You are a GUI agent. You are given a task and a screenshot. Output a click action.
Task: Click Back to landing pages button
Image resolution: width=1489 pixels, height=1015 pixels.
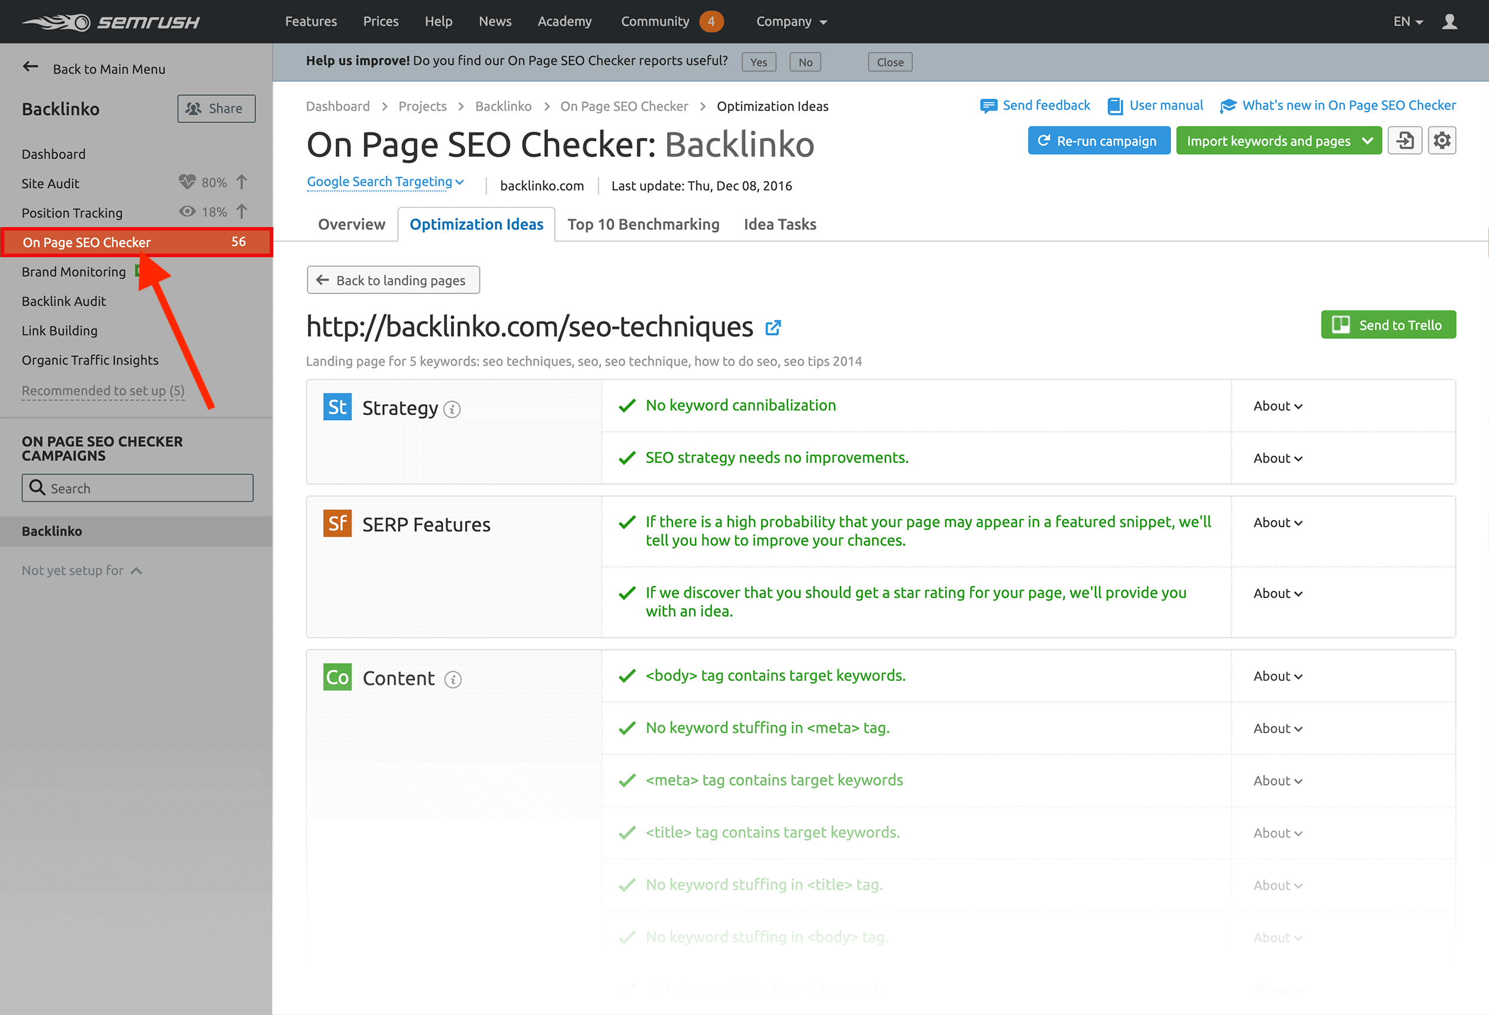pos(391,278)
